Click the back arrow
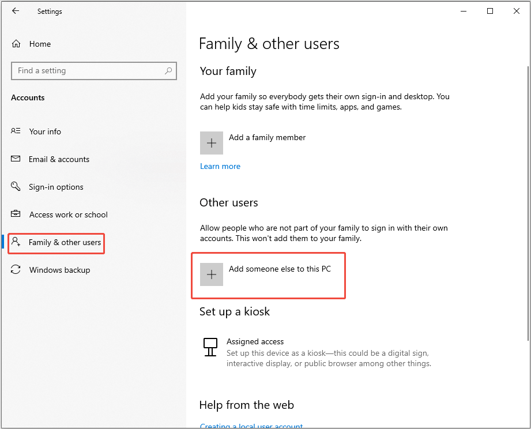The image size is (531, 429). pos(16,10)
